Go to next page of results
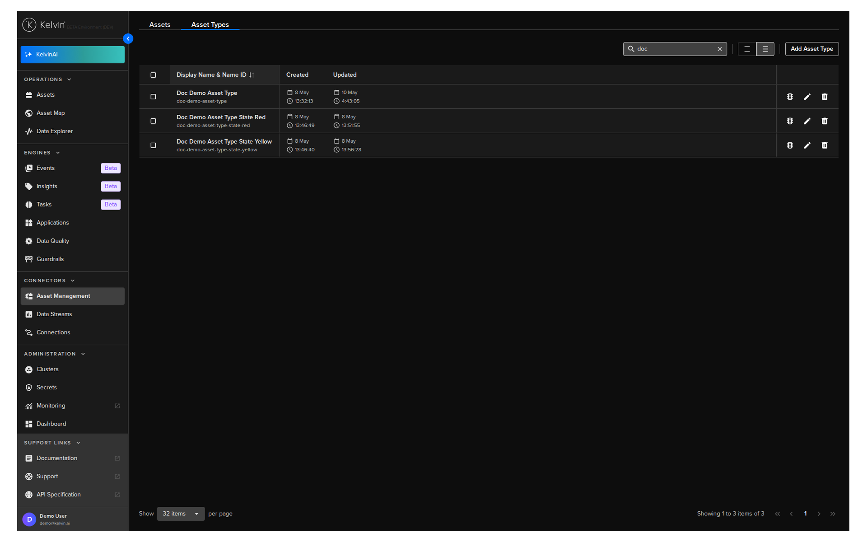Viewport: 867px width, 542px height. [x=819, y=514]
